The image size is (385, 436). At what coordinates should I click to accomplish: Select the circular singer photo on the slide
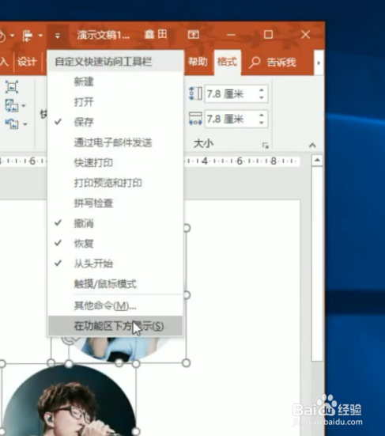70,400
